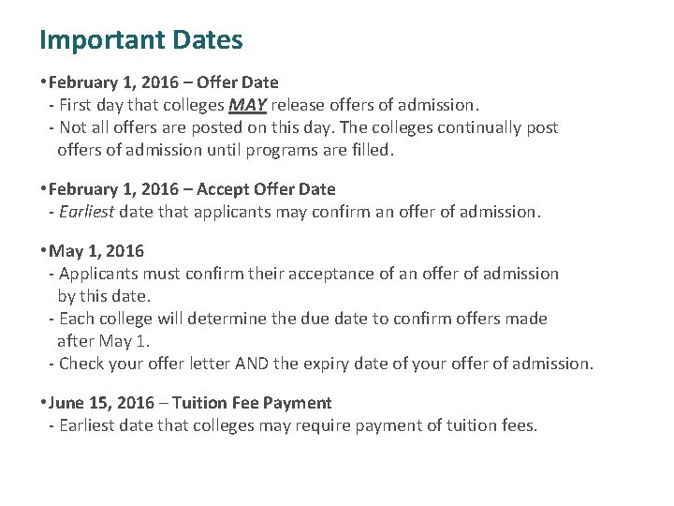Click the line starting with Not all offers
Screen dimensions: 674x506
tap(309, 127)
